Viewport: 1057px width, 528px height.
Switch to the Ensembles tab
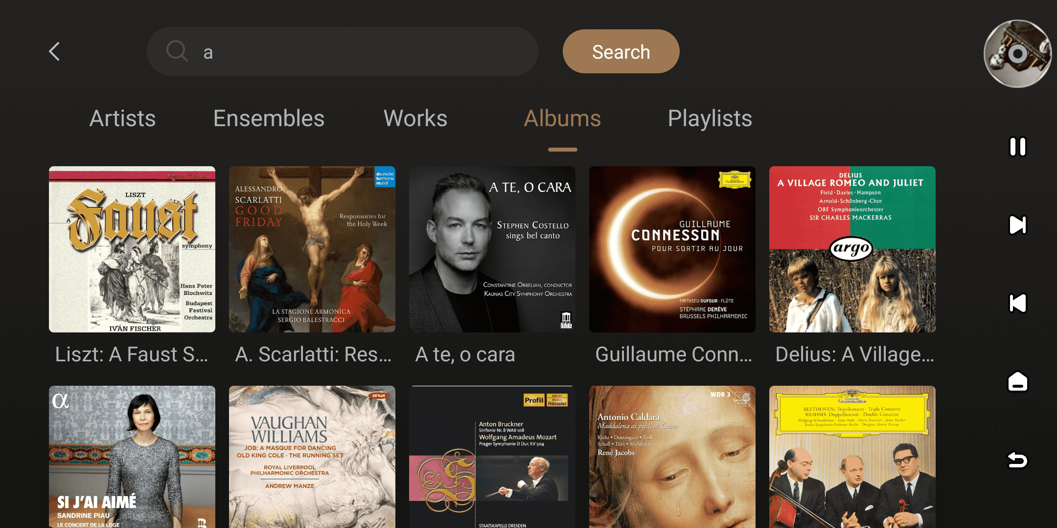tap(269, 118)
